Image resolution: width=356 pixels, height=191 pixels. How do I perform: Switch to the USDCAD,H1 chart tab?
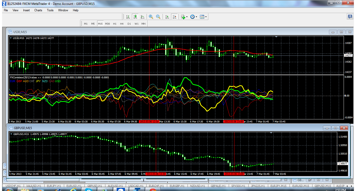[136, 186]
